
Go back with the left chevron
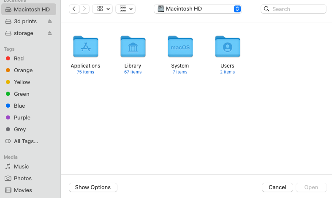pyautogui.click(x=74, y=9)
